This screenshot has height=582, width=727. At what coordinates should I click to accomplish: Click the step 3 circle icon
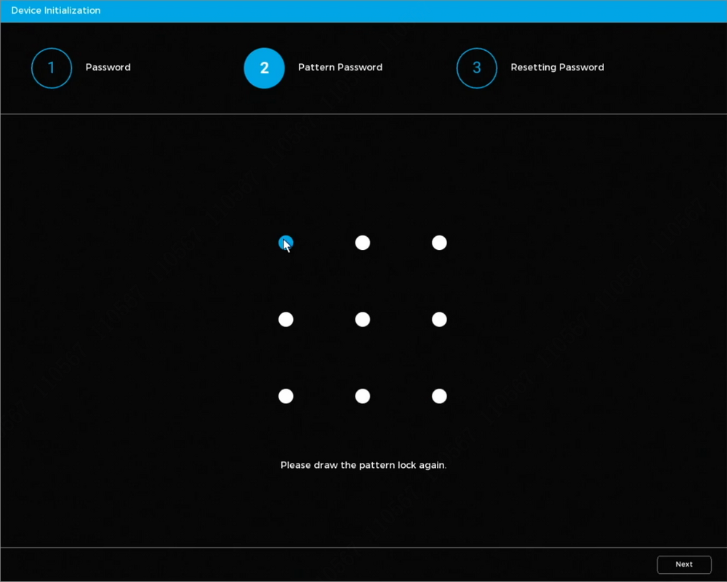pos(477,68)
